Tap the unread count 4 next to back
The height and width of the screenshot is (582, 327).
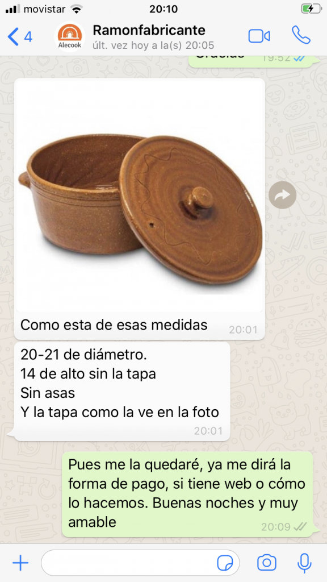tap(28, 37)
